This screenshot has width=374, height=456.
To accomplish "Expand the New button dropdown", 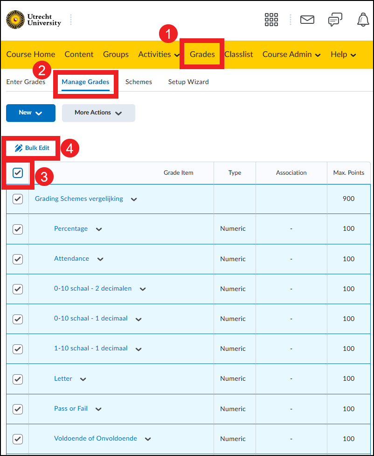I will 31,113.
